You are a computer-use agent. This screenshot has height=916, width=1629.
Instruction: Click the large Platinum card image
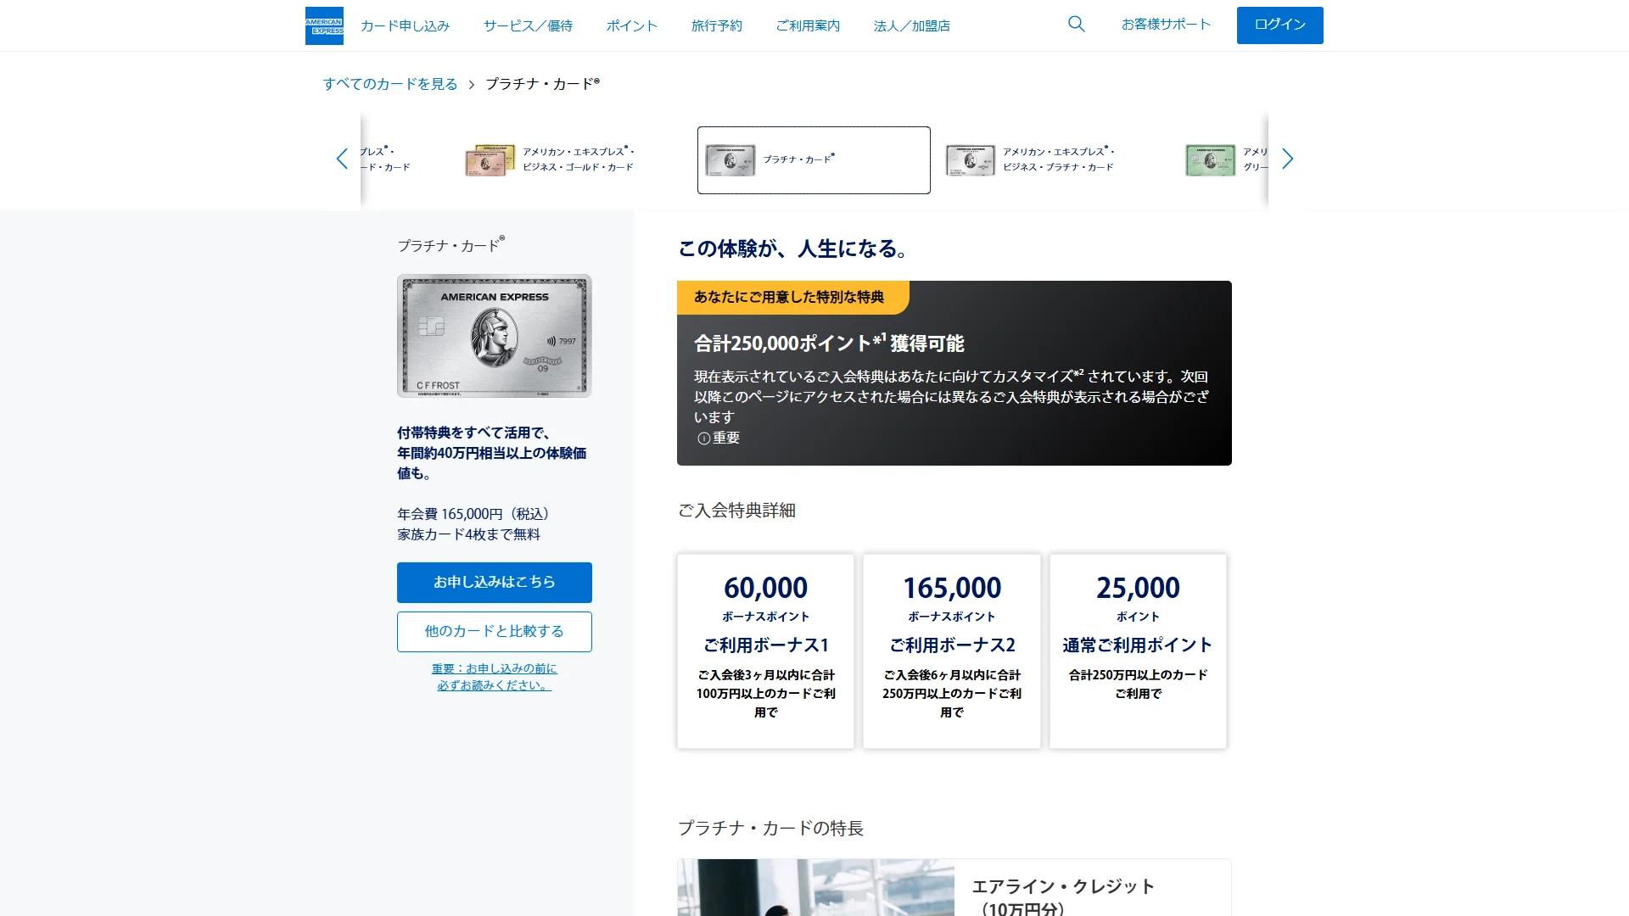coord(495,336)
